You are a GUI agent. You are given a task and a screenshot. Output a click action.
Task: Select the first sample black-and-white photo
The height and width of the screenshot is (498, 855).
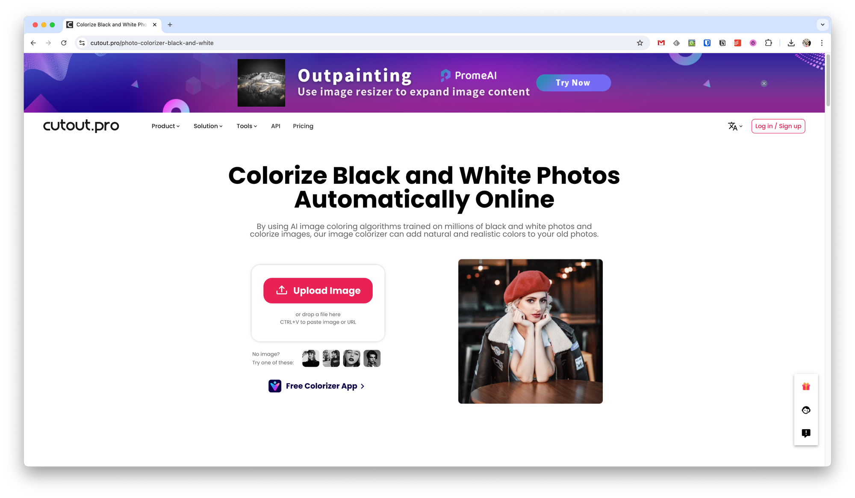(310, 358)
